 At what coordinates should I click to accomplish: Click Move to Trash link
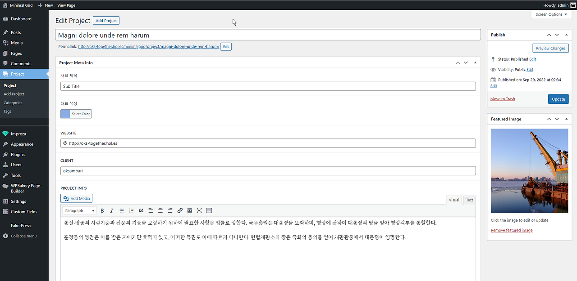tap(503, 99)
